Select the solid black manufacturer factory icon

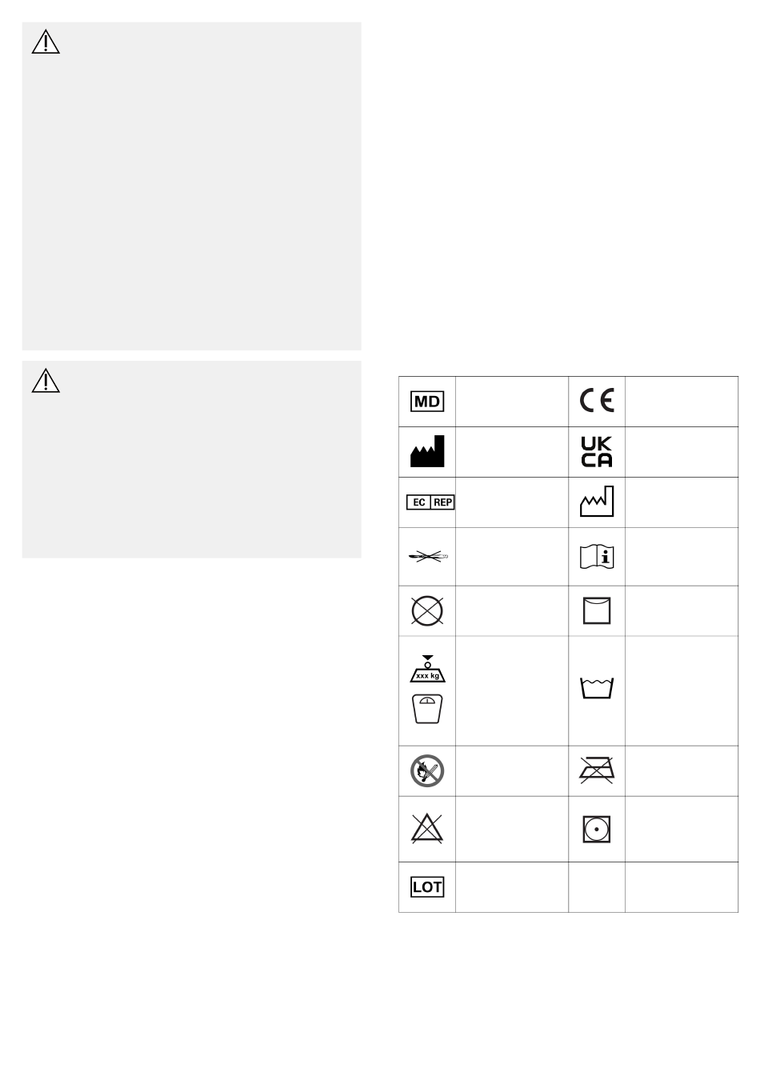point(427,452)
